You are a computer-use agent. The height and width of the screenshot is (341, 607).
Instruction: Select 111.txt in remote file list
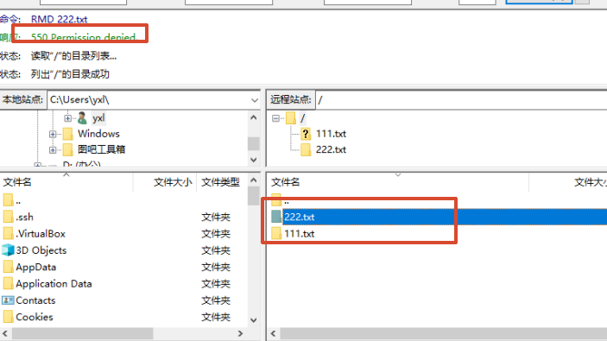(300, 234)
